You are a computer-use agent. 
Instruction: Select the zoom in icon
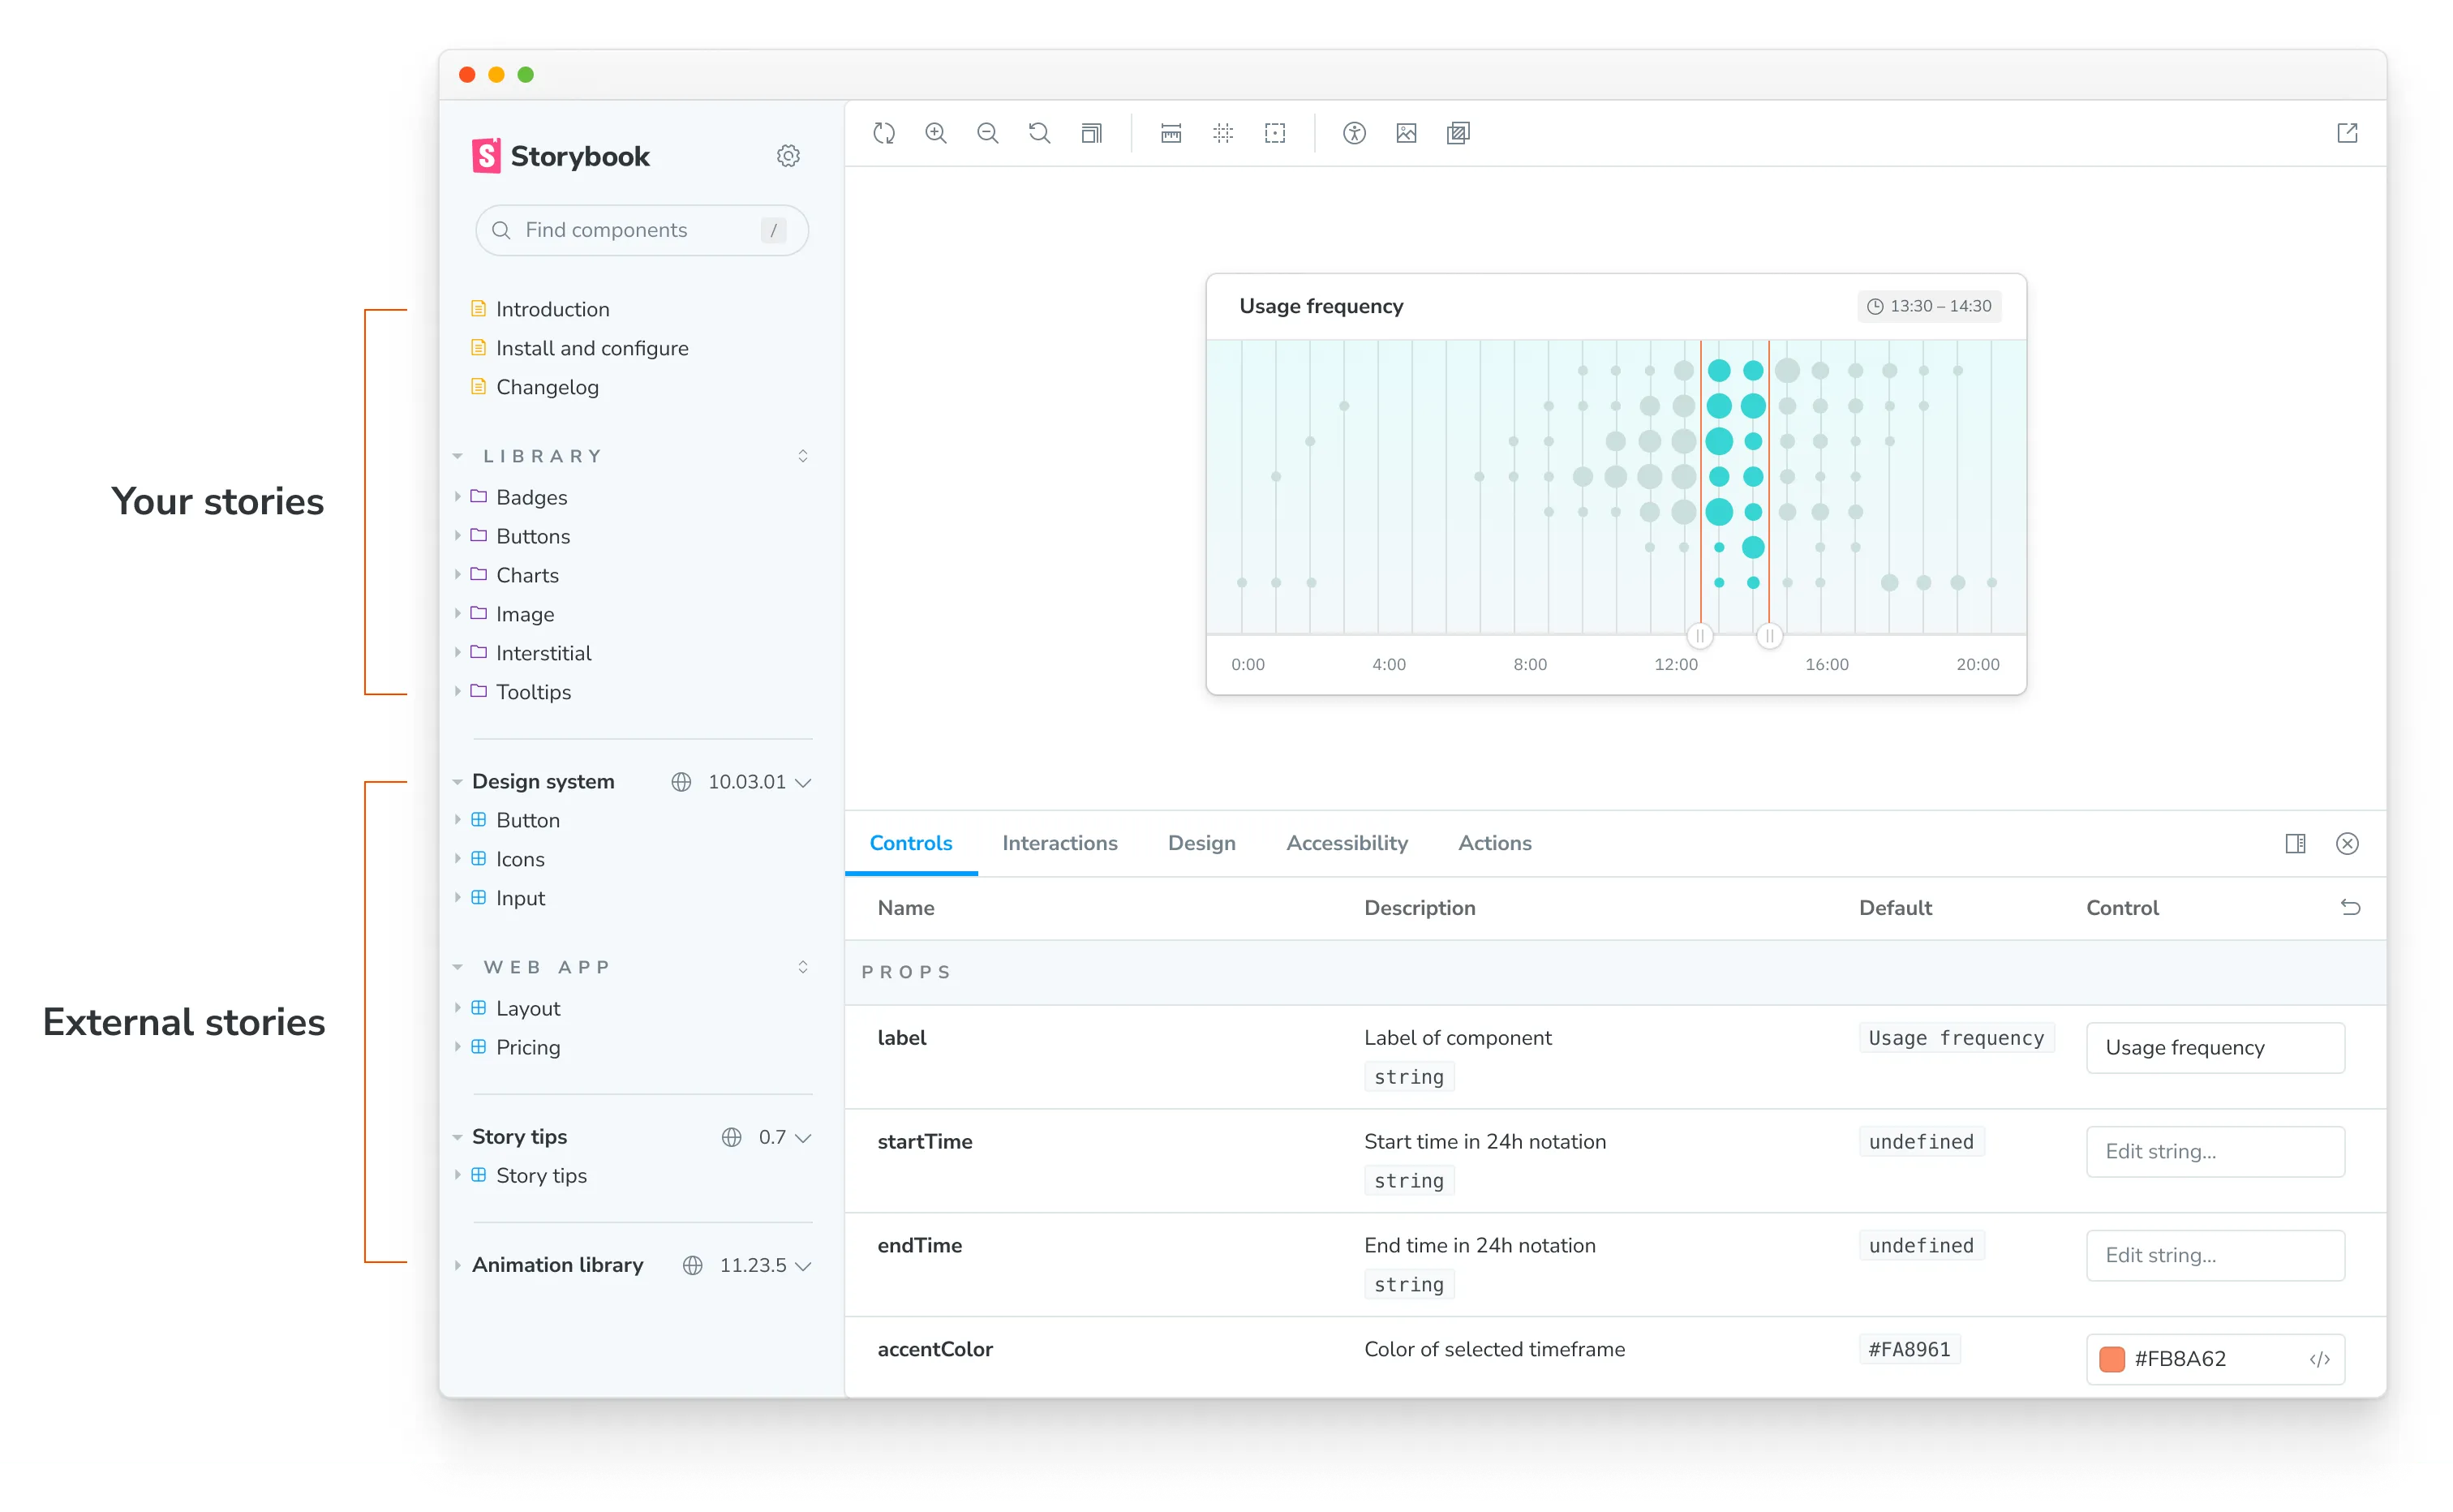click(935, 133)
